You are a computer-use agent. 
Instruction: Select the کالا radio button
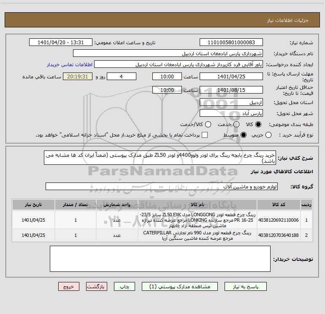[258, 124]
